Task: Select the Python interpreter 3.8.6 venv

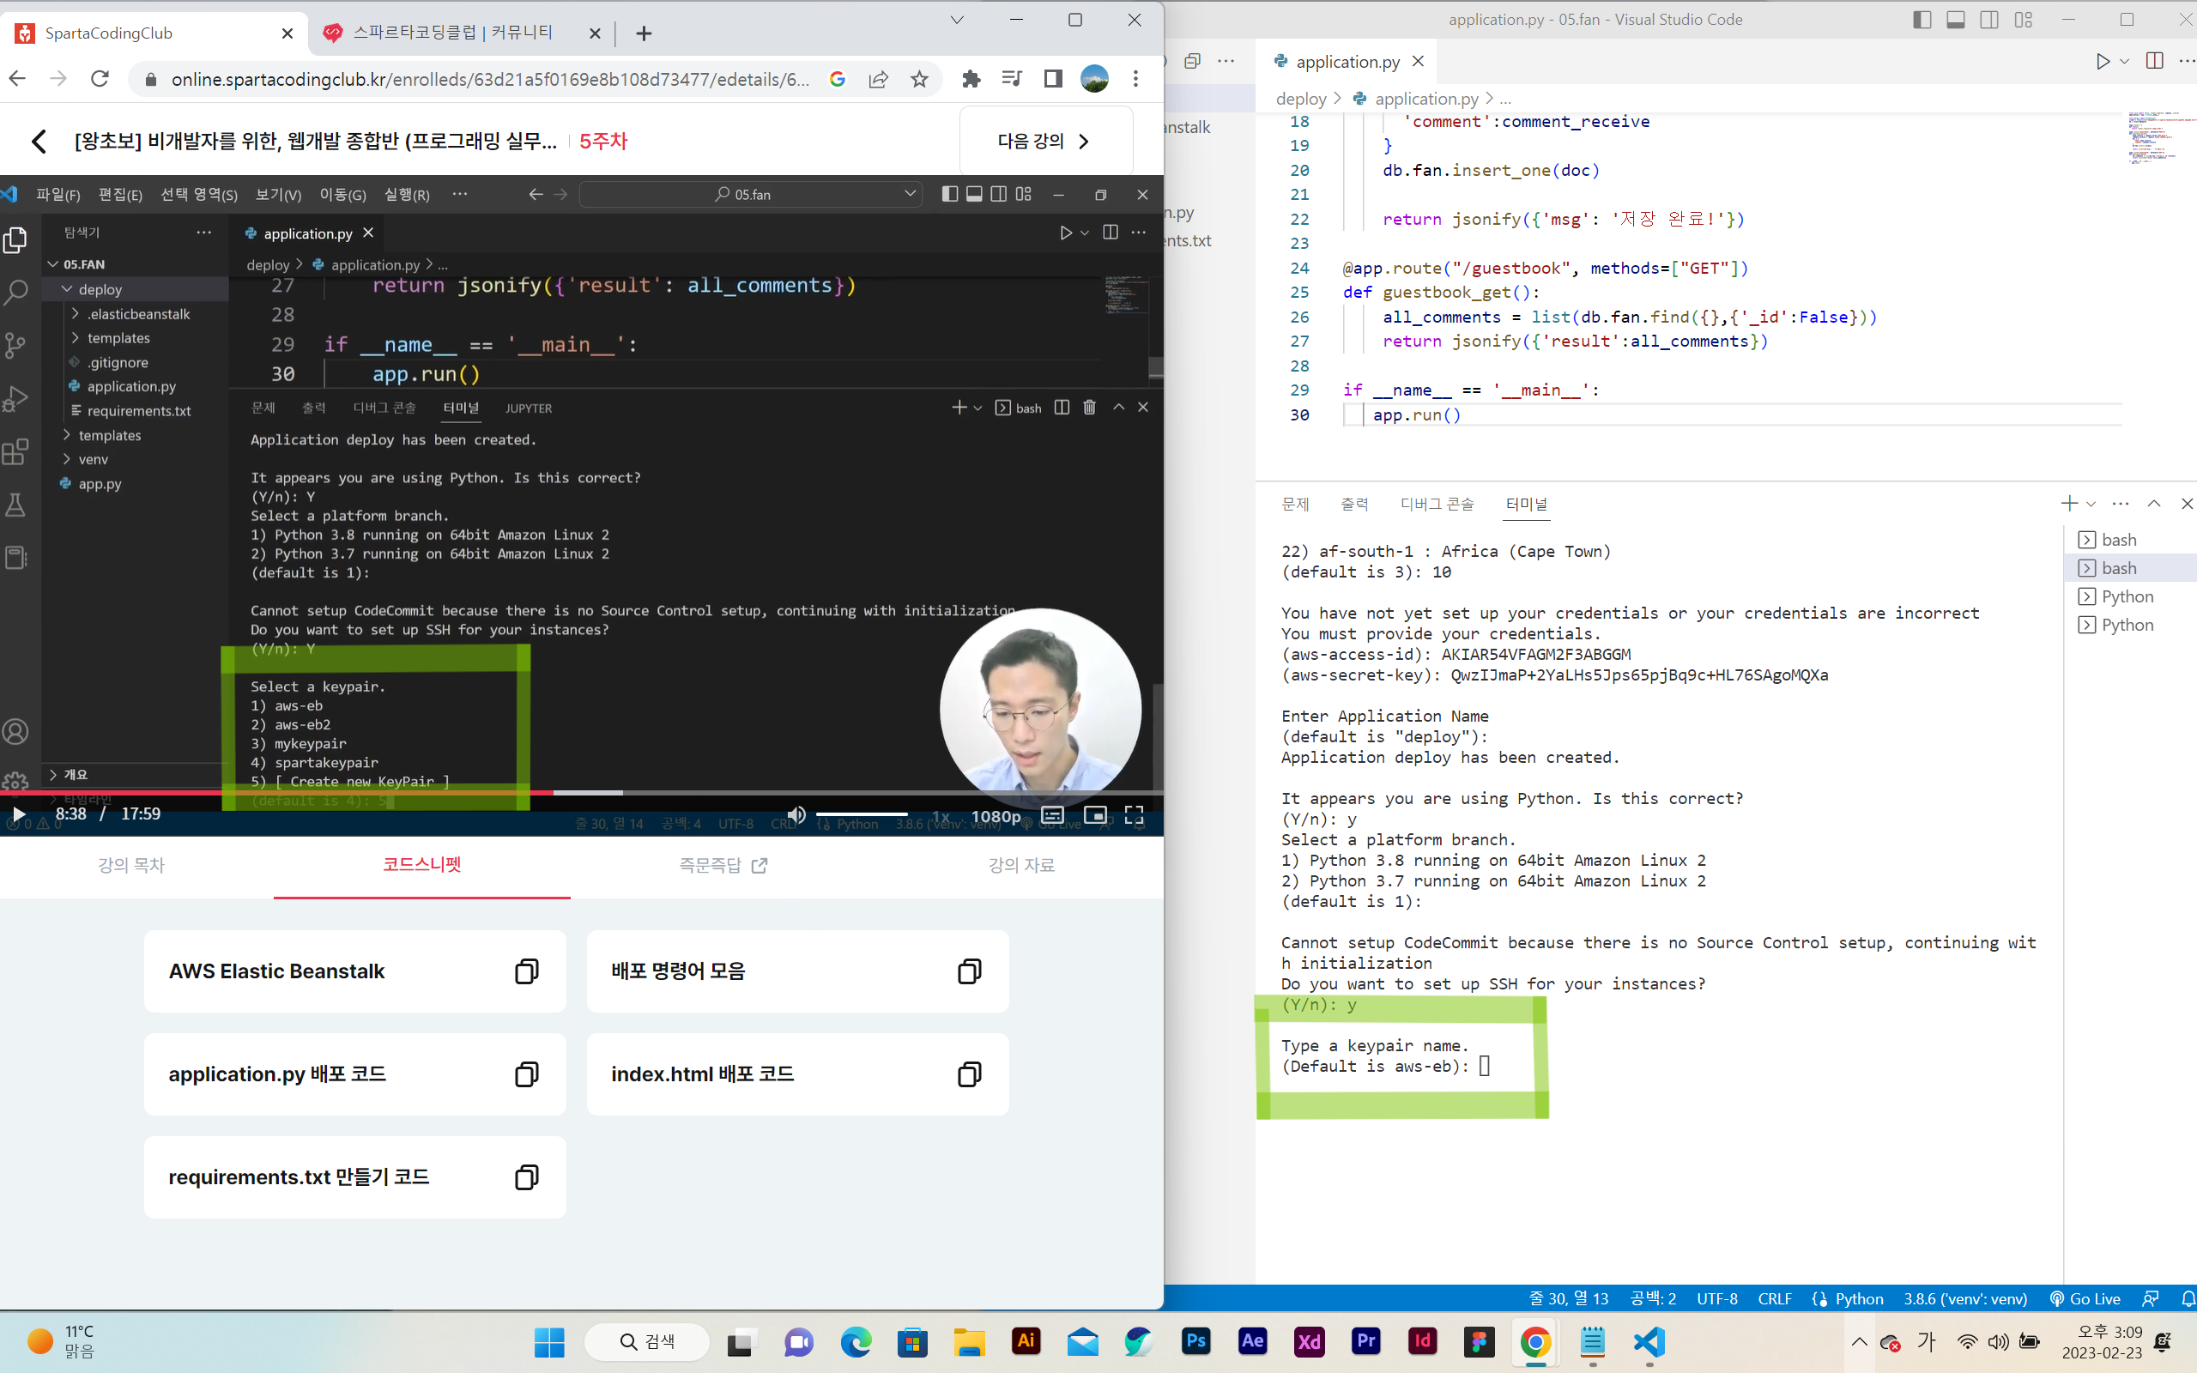Action: click(1964, 1298)
